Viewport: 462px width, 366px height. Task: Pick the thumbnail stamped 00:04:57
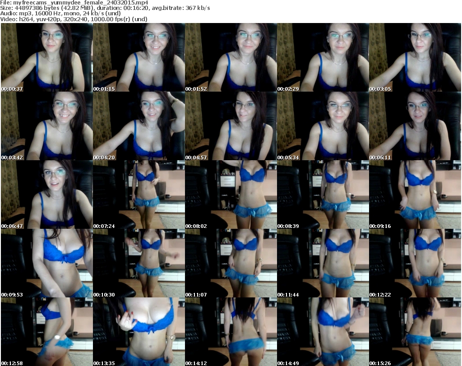231,126
